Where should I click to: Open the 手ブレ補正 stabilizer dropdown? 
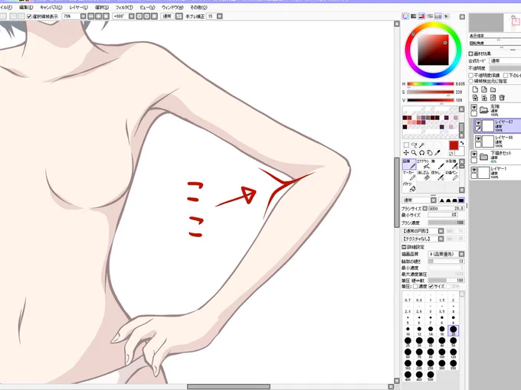(x=219, y=16)
